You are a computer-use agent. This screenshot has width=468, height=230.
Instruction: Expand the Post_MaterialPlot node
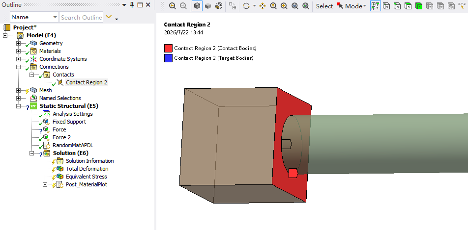point(45,184)
